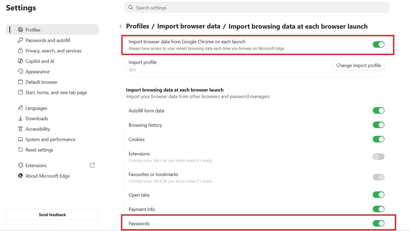This screenshot has height=231, width=410.
Task: Turn off Autofill form data toggle
Action: pos(379,111)
